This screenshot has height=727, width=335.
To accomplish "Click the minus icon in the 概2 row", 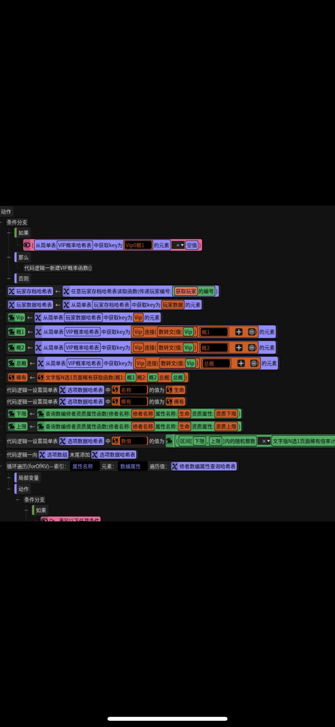I will coord(252,348).
